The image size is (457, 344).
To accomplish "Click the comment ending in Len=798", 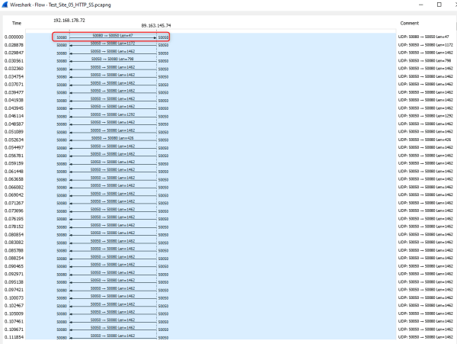I will pos(423,60).
